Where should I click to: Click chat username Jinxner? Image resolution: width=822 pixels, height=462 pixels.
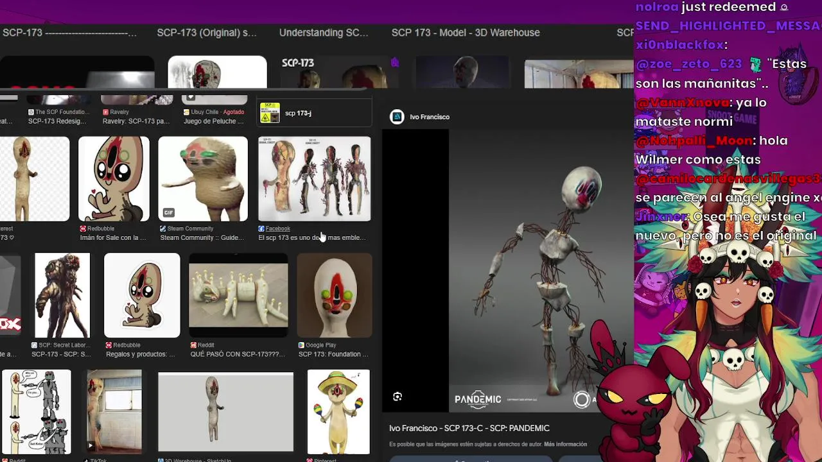pyautogui.click(x=661, y=217)
